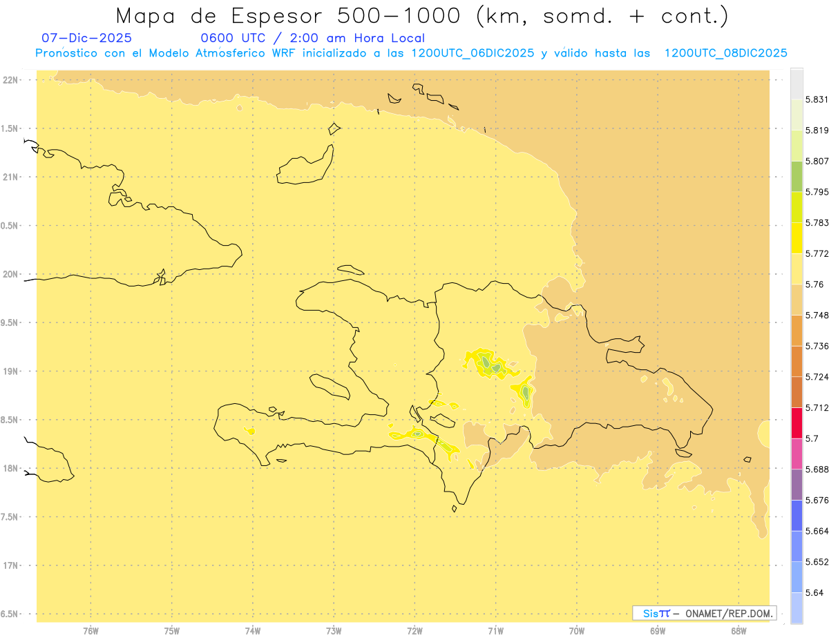Viewport: 829px width, 640px height.
Task: Click the "ONAMET/REP.DOM." credit label
Action: pyautogui.click(x=729, y=613)
